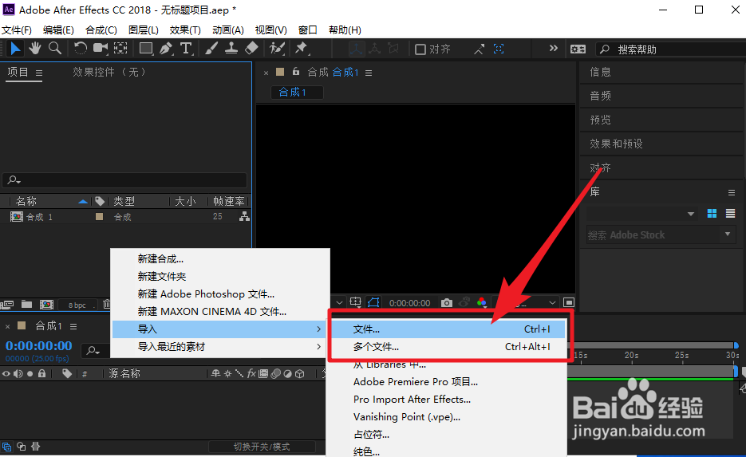Open the 文件(F) menu

click(17, 30)
